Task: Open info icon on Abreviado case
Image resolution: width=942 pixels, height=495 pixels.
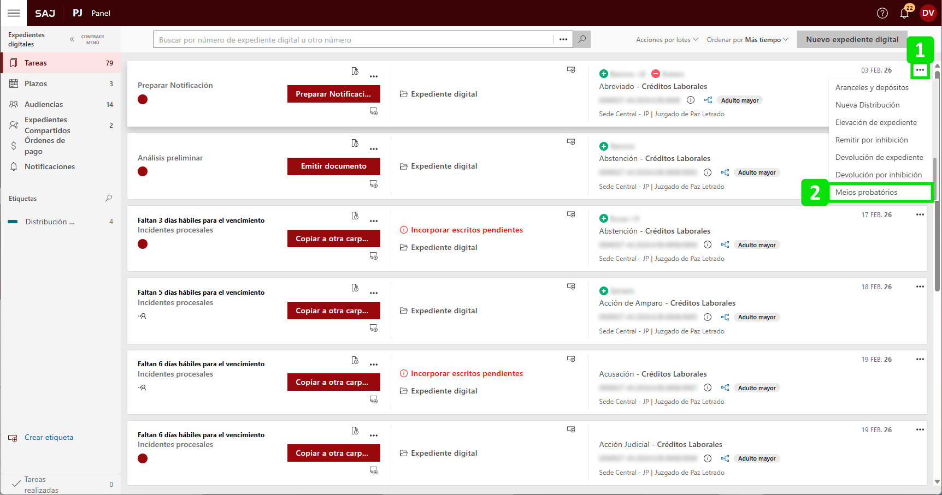Action: tap(691, 100)
